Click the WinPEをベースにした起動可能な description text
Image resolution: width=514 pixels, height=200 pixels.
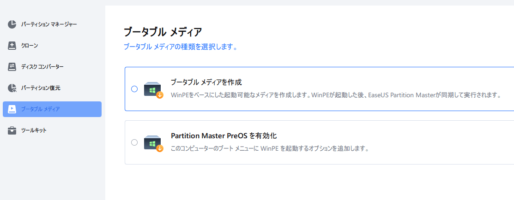pyautogui.click(x=336, y=95)
